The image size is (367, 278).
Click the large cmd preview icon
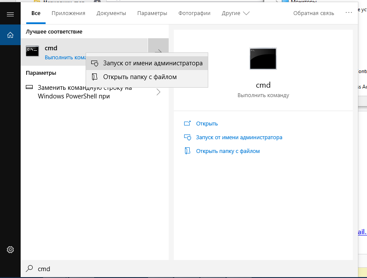pos(263,58)
